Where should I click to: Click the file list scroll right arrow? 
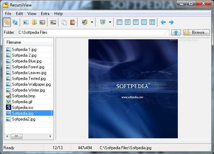coord(51,136)
